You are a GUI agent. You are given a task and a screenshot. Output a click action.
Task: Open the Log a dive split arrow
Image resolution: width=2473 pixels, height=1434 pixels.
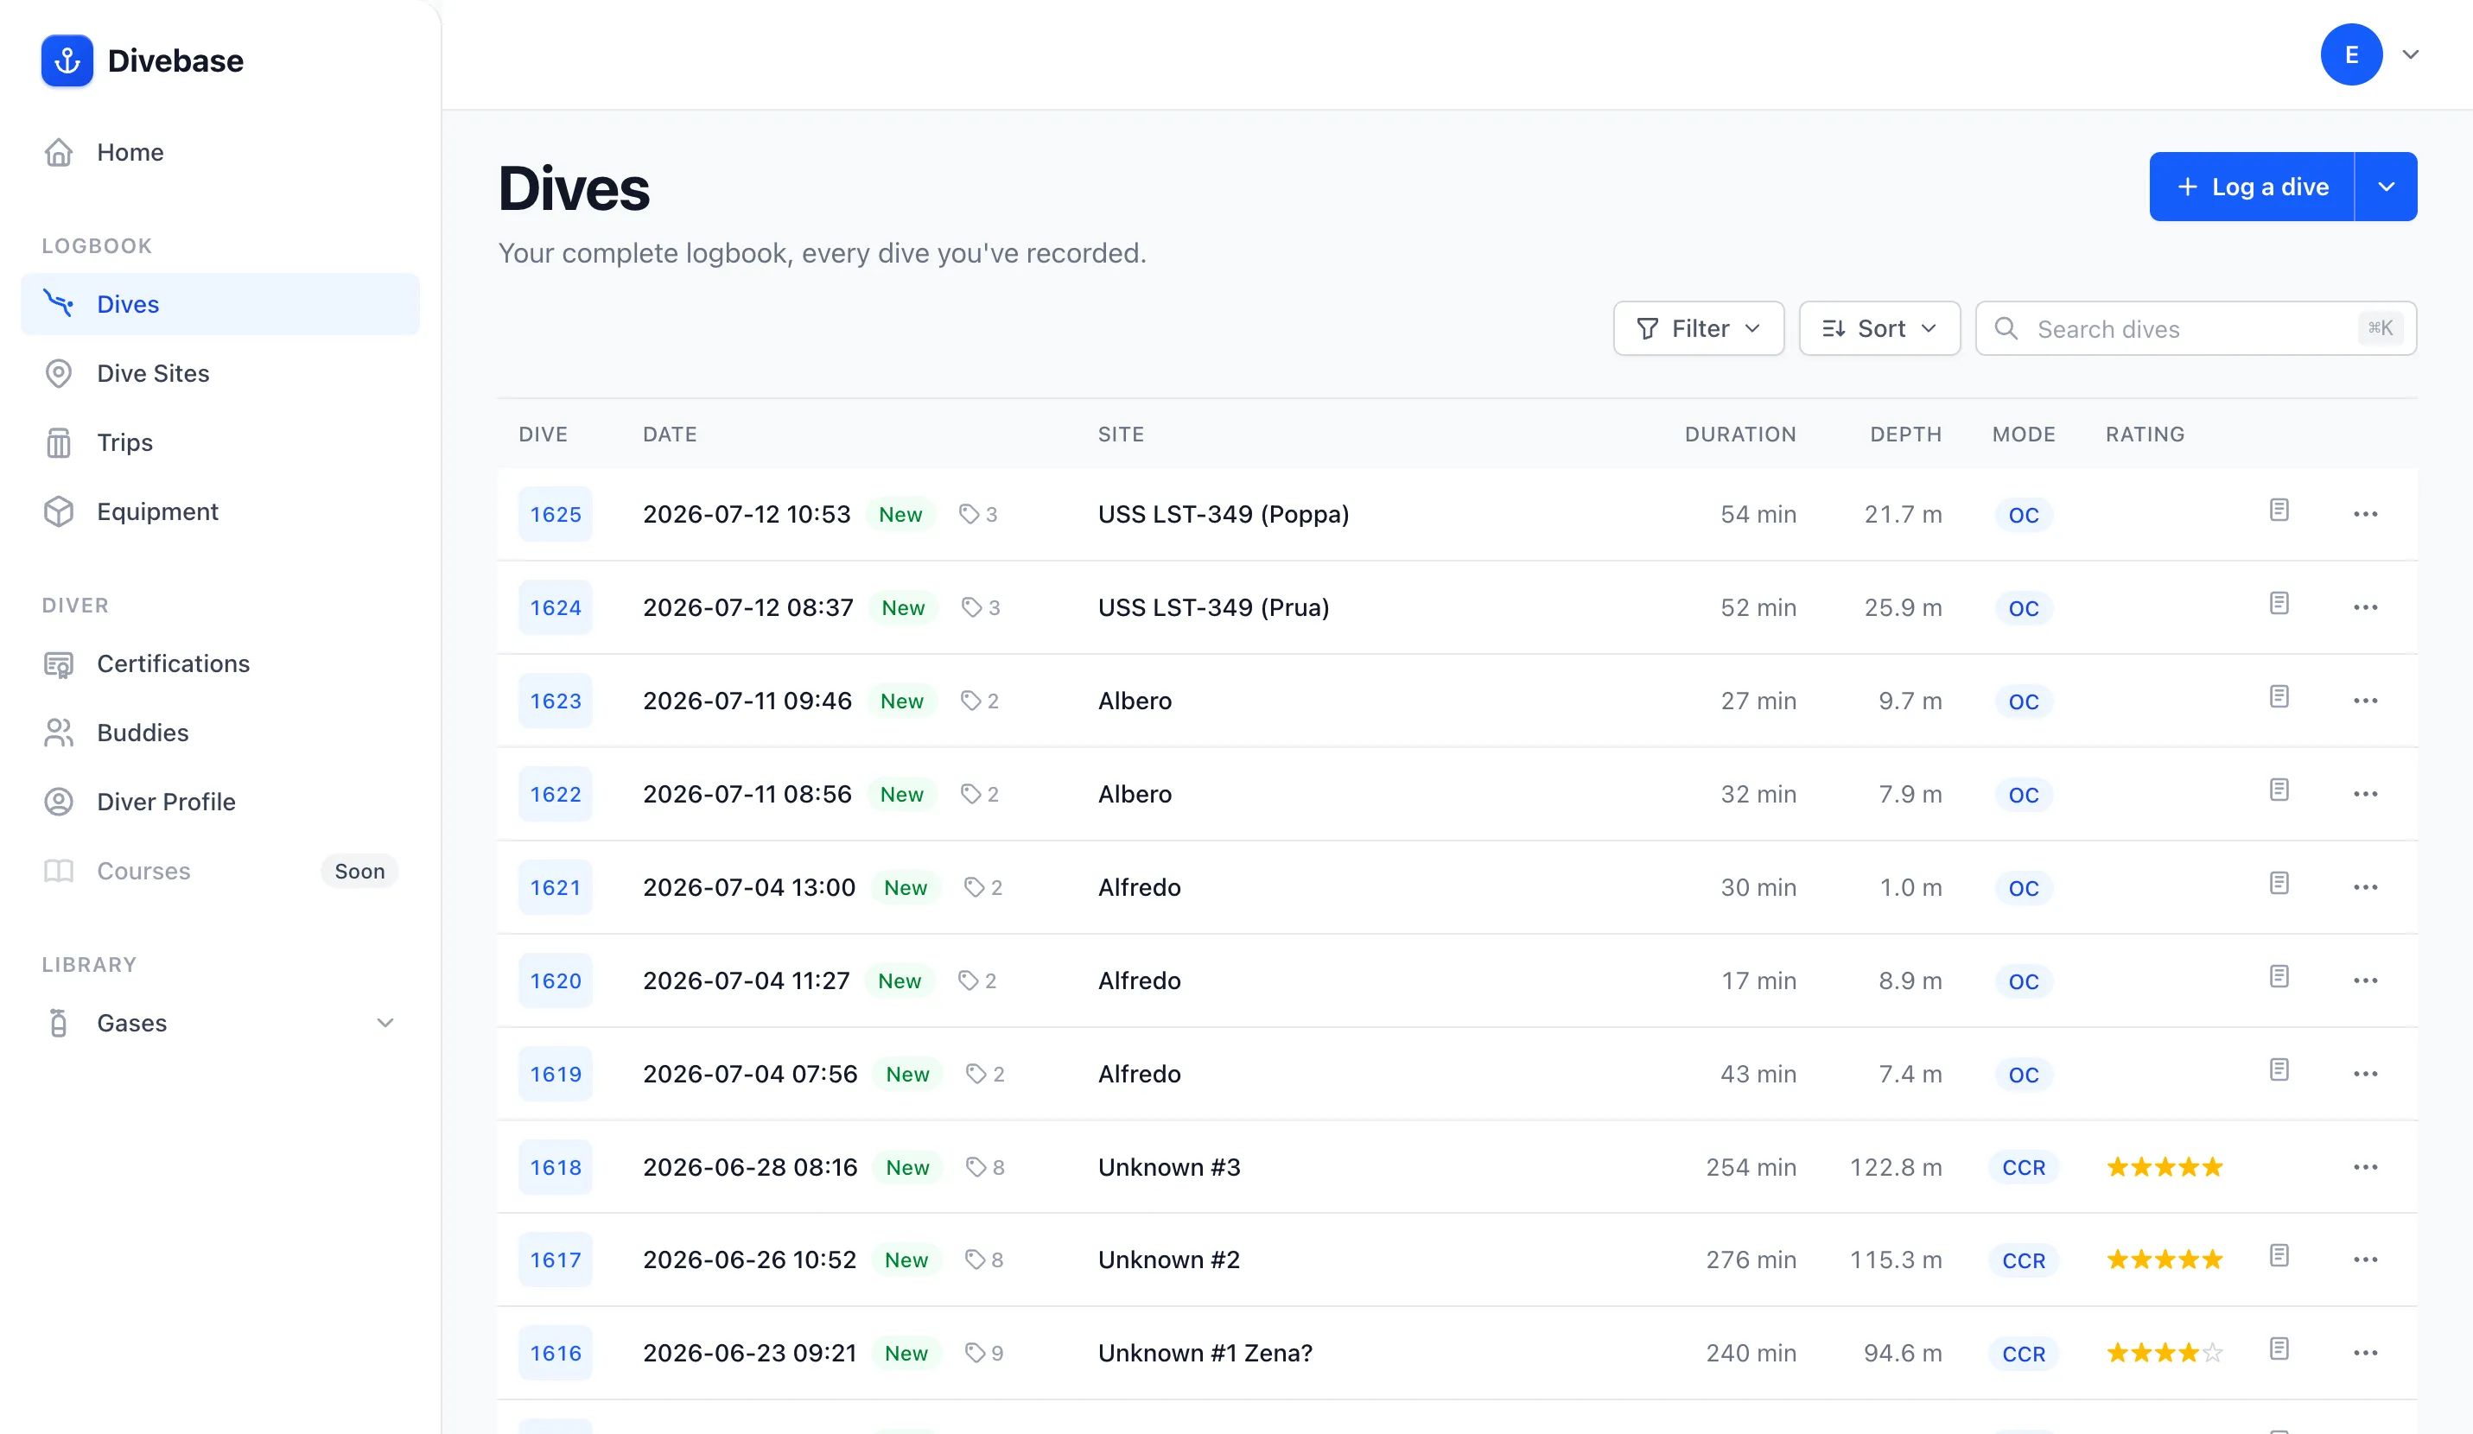[x=2386, y=187]
